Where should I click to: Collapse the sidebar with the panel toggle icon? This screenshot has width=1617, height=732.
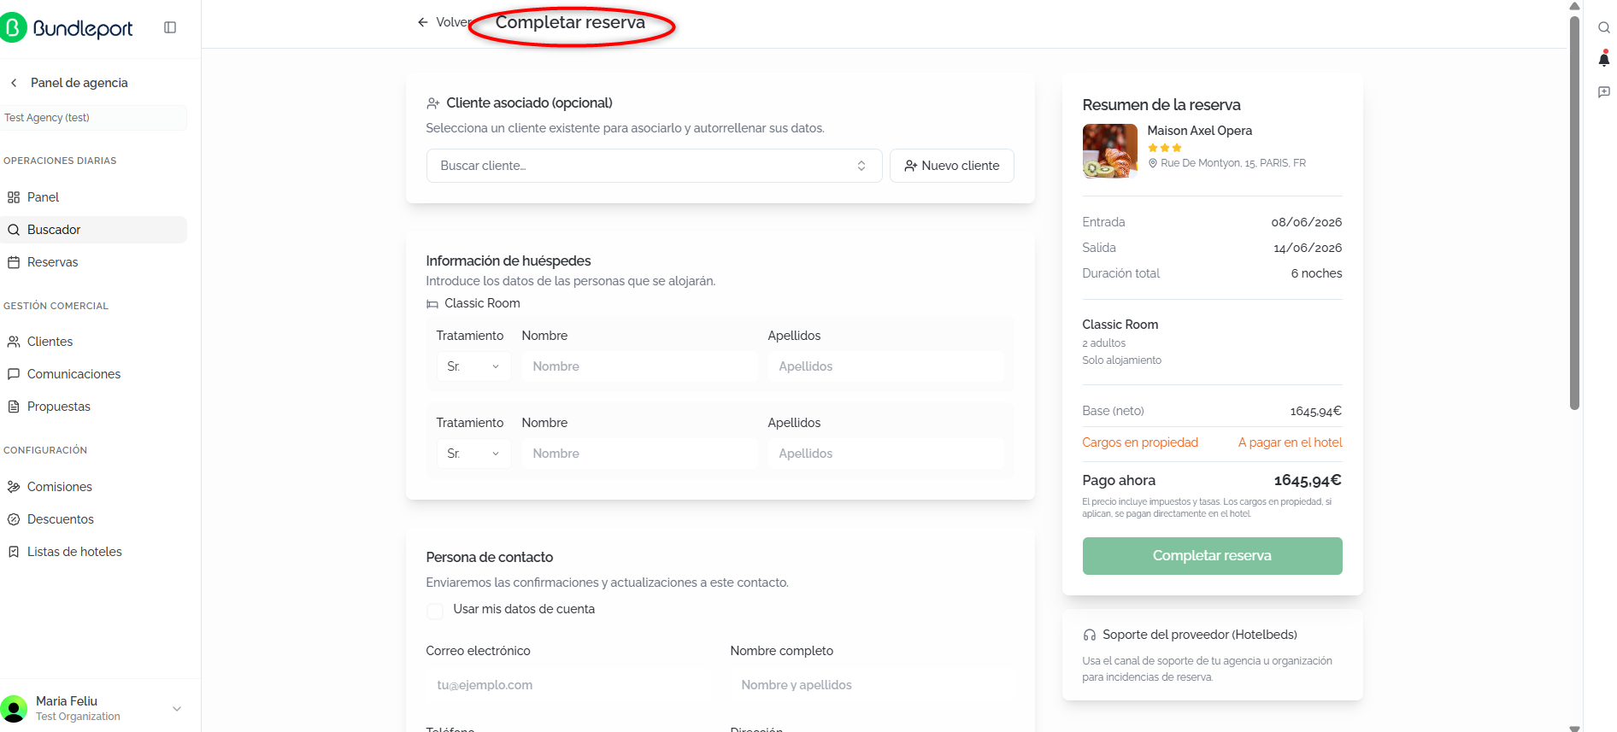click(170, 27)
